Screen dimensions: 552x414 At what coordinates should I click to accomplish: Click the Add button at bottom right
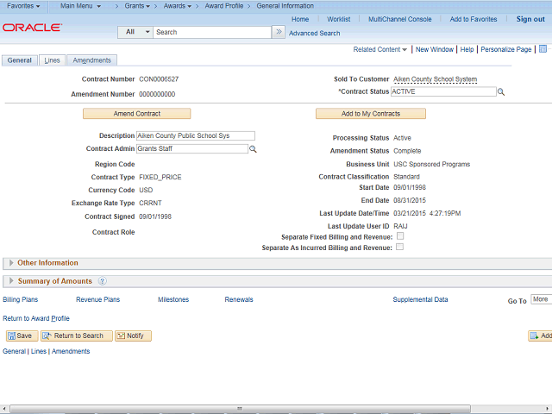click(x=541, y=336)
